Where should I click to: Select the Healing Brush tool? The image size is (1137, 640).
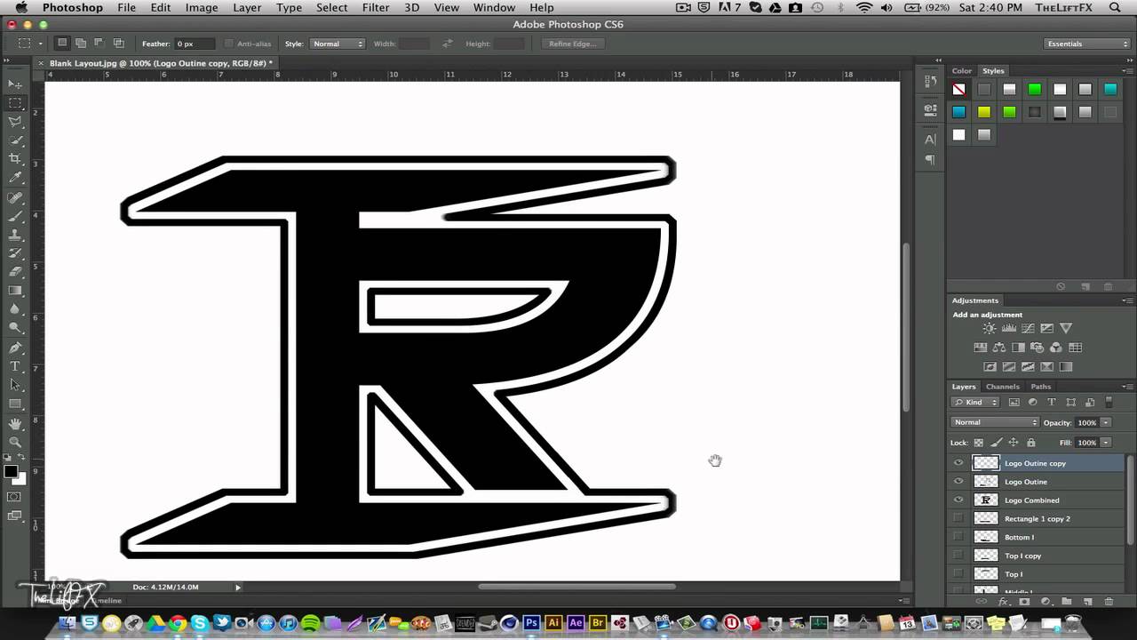pyautogui.click(x=15, y=197)
